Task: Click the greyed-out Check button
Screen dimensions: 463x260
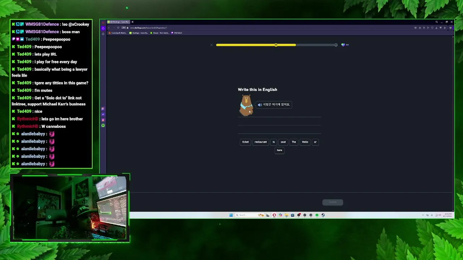Action: click(333, 202)
